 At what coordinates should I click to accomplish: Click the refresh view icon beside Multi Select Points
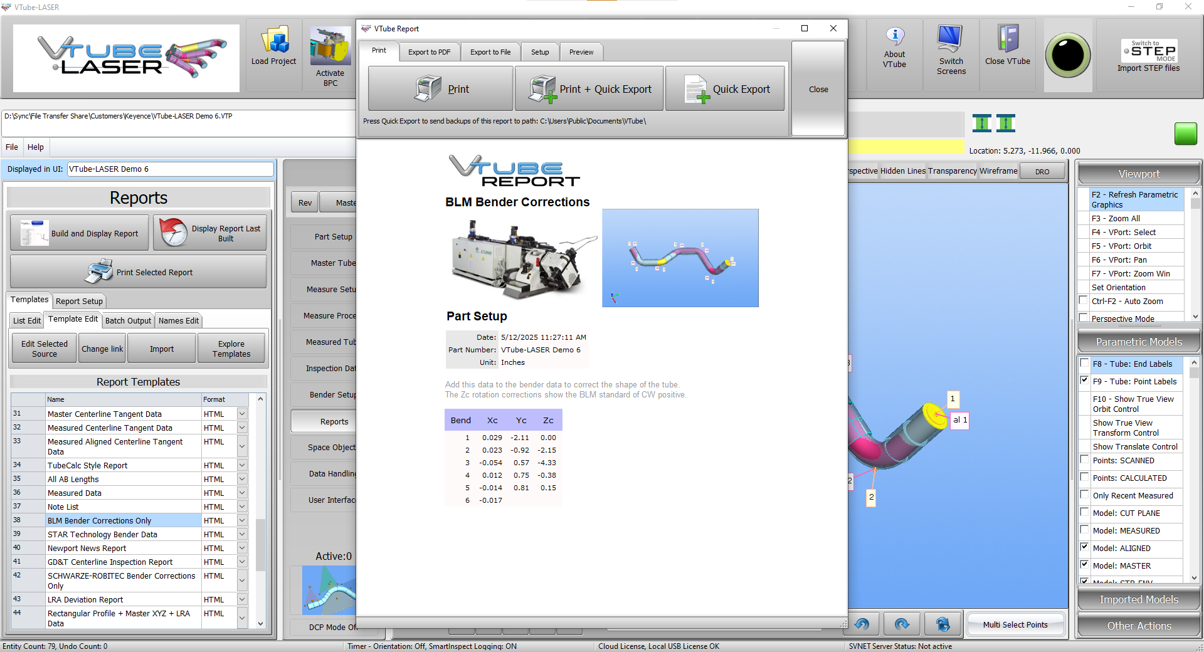943,624
